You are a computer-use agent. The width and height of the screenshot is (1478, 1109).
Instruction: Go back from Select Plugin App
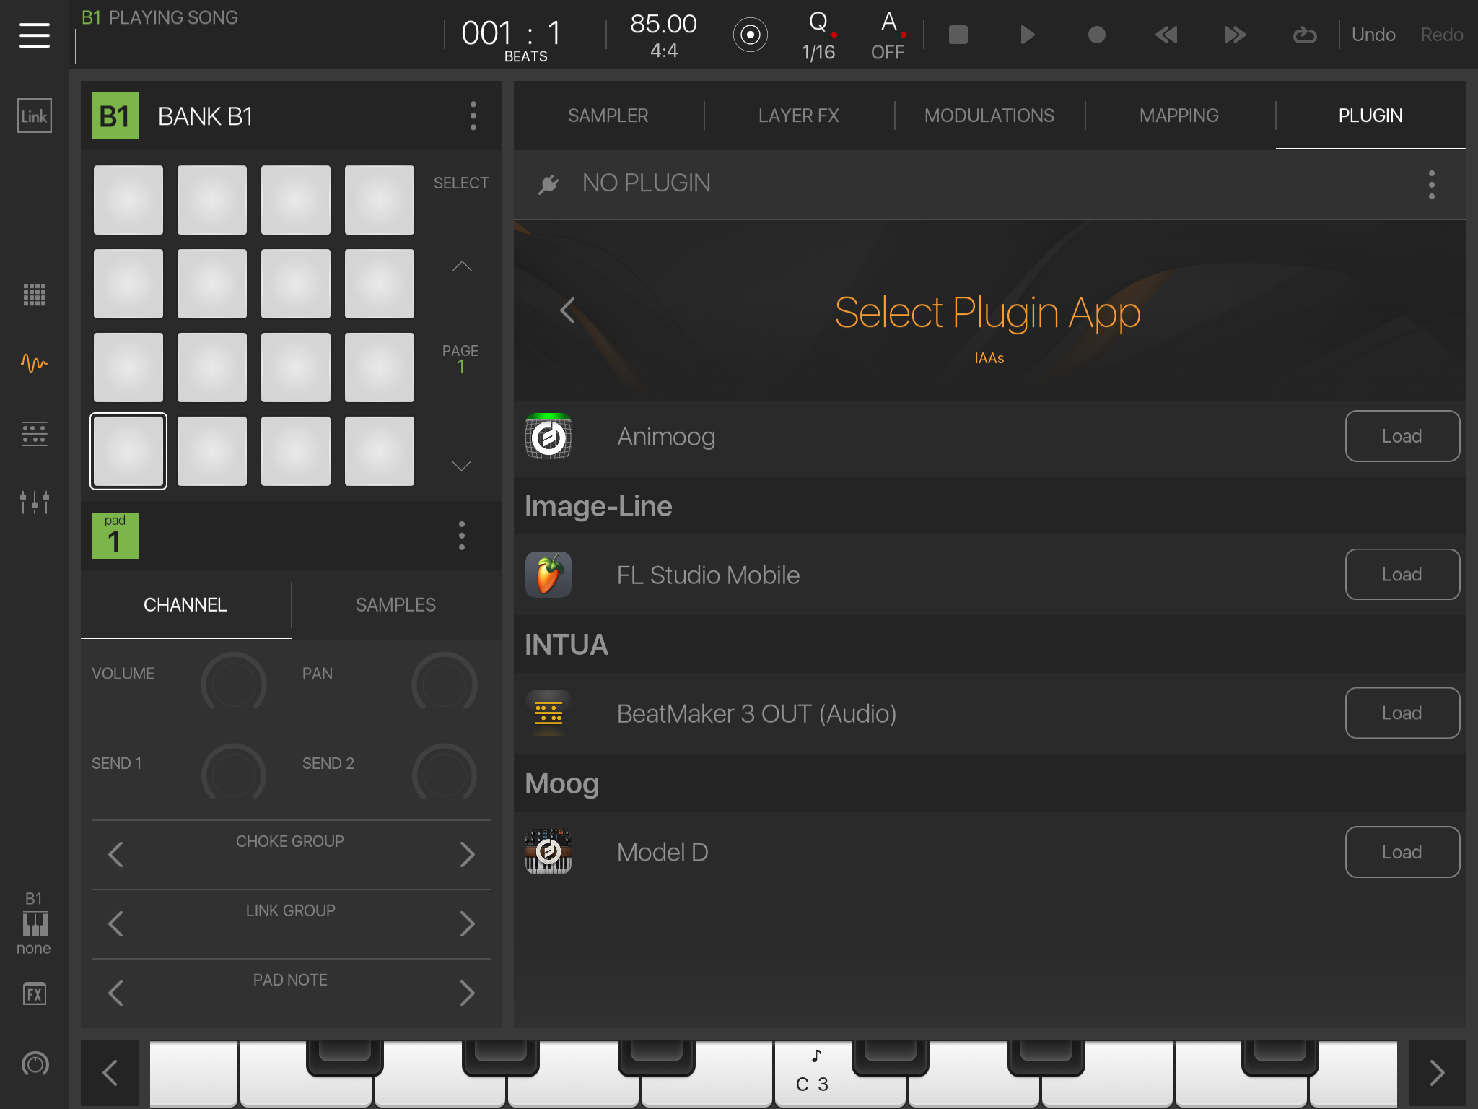click(567, 310)
